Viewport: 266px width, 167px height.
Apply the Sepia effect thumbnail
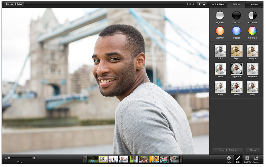pyautogui.click(x=236, y=51)
